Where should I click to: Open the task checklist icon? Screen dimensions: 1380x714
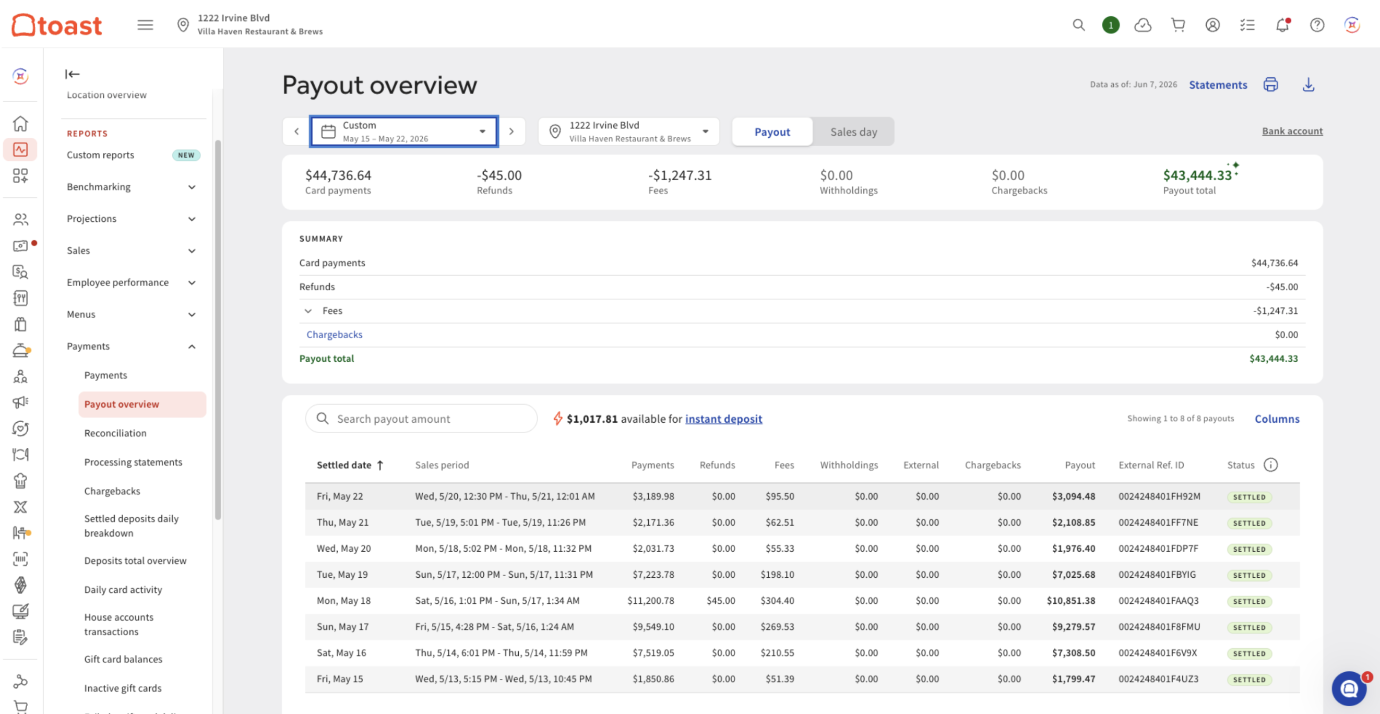1247,25
